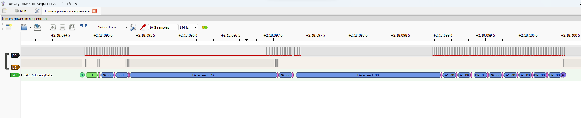Image resolution: width=581 pixels, height=118 pixels.
Task: Open the settings wrench beside the Run button
Action: click(x=37, y=11)
